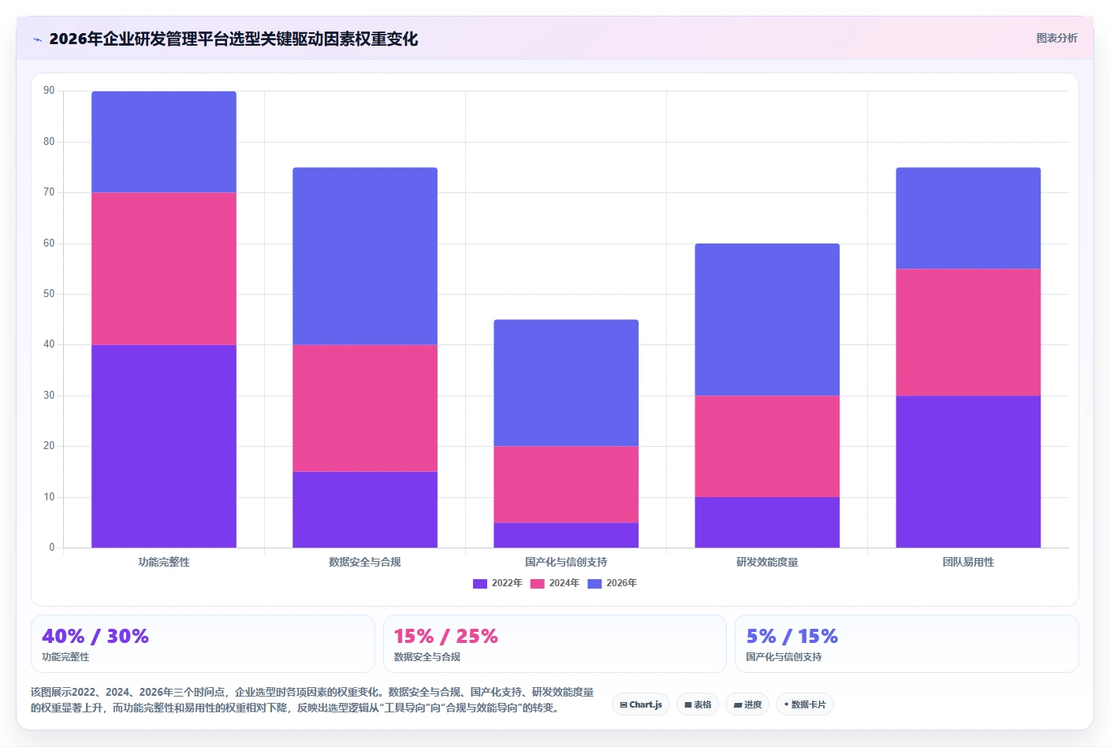Click the 2026 blue segment of 团队易用性 bar
Image resolution: width=1110 pixels, height=747 pixels.
968,218
